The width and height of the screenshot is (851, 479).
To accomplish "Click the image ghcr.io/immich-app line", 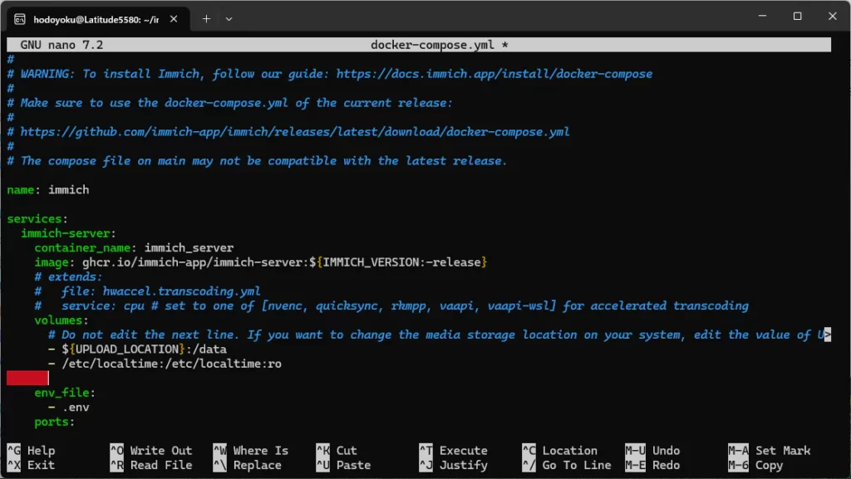I will [x=260, y=262].
